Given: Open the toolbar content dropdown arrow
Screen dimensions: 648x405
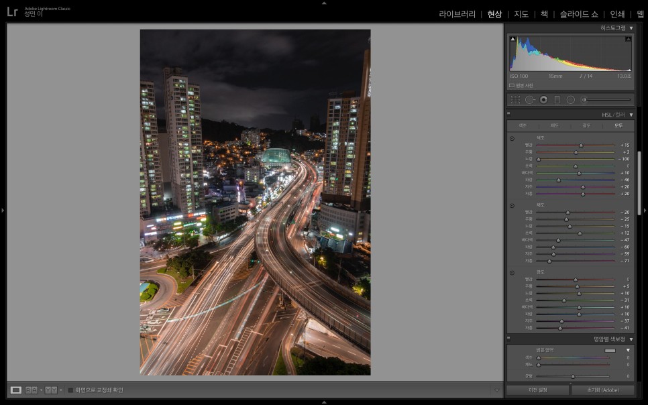Looking at the screenshot, I should (496, 390).
